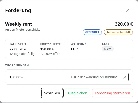Click the due date 27.08.2026
Screen dimensions: 138x103
tap(18, 49)
